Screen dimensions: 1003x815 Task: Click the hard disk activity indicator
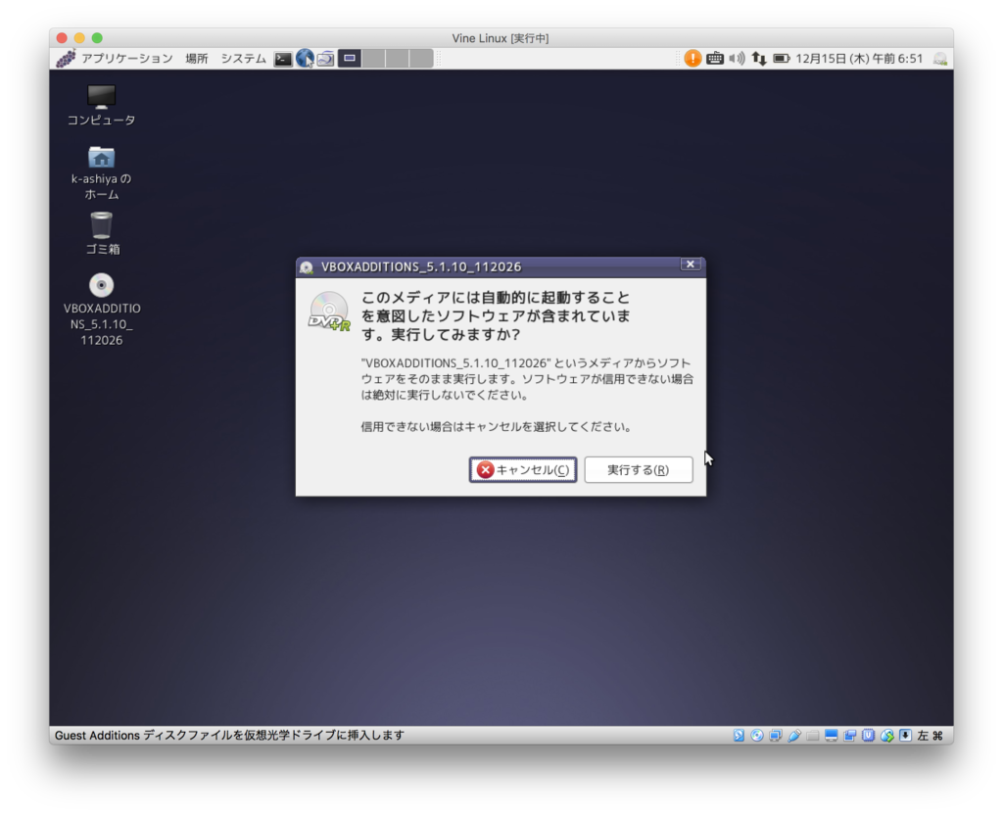[x=739, y=735]
